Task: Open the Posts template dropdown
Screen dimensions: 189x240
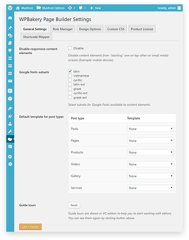Action: pyautogui.click(x=151, y=129)
